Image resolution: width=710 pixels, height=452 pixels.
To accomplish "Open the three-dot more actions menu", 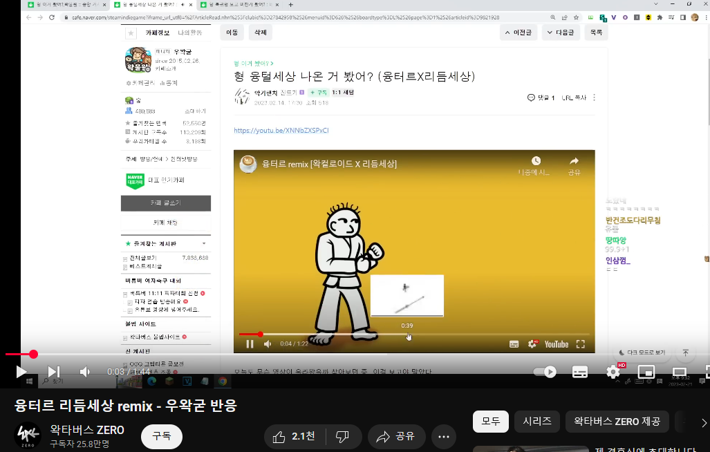I will tap(444, 436).
